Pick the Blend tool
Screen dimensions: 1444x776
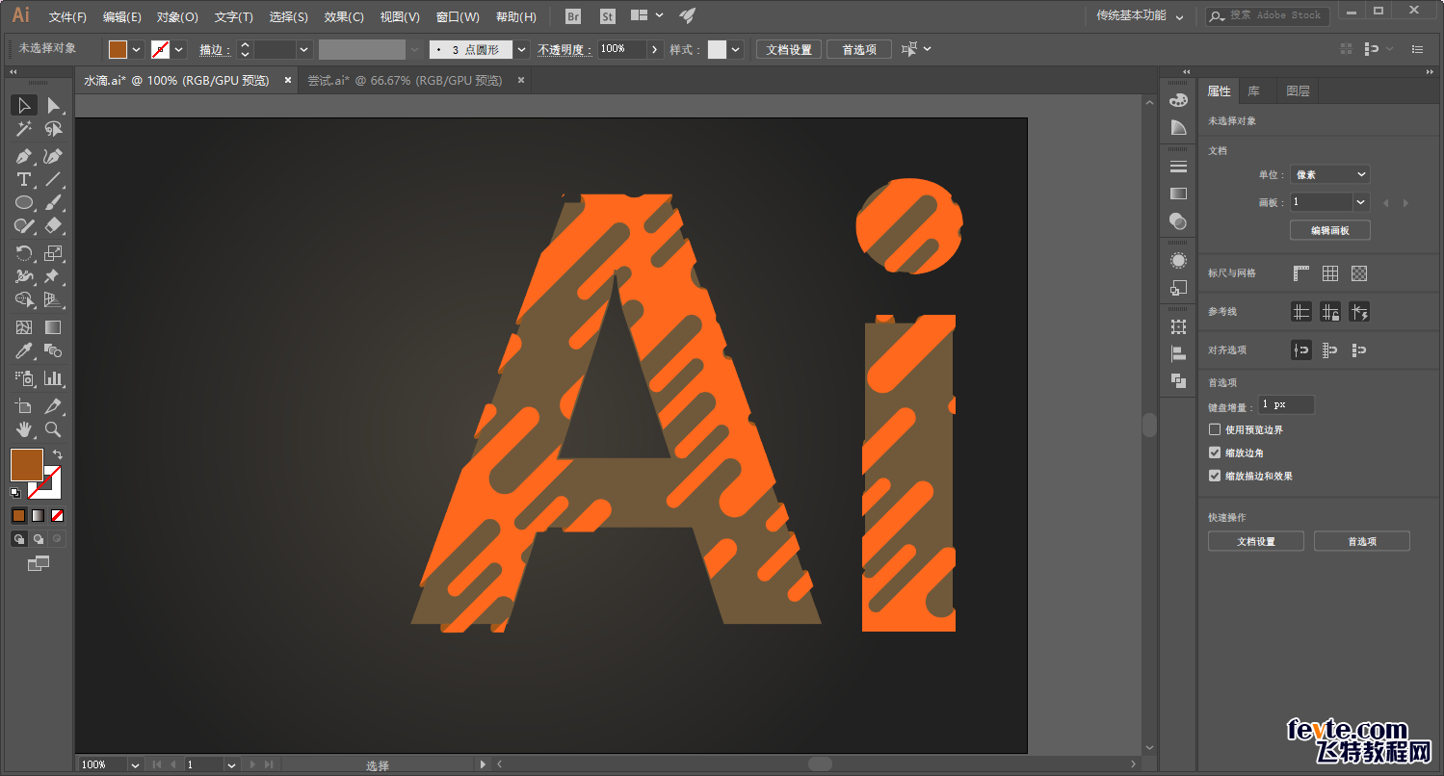coord(54,350)
